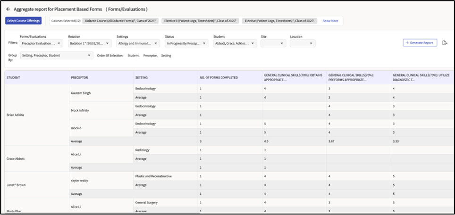
Task: Click No. of Forms Completed header
Action: click(x=219, y=77)
